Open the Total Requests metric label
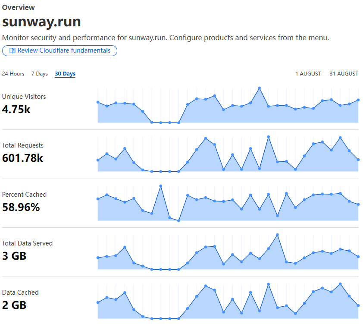This screenshot has height=324, width=363. tap(23, 145)
